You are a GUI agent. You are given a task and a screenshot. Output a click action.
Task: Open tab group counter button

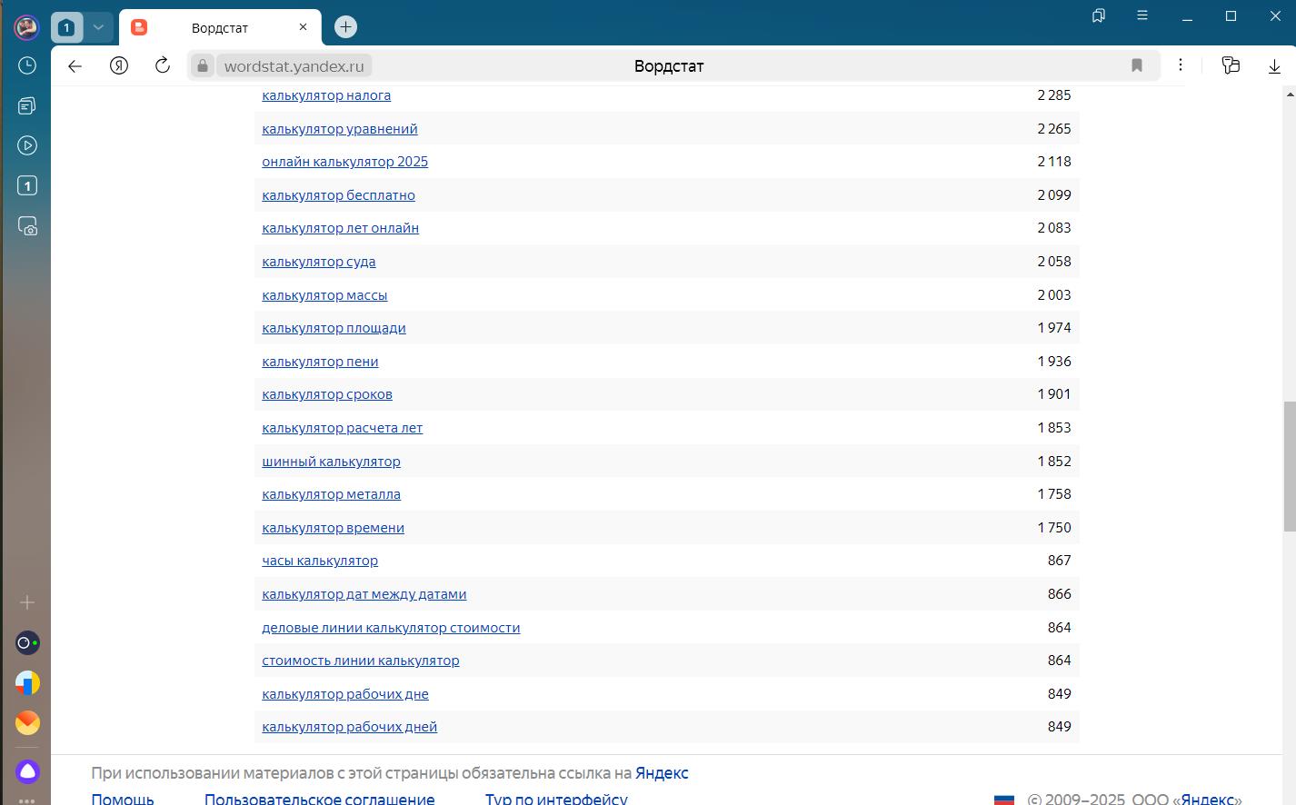pos(66,27)
